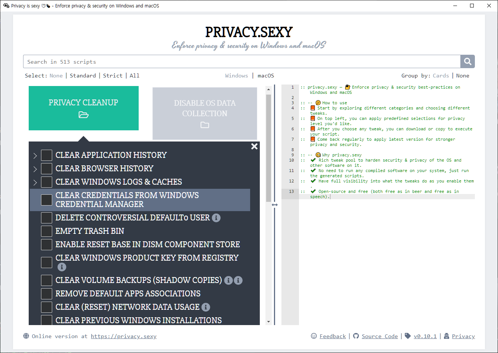
Task: Select the None preset
Action: click(x=56, y=76)
